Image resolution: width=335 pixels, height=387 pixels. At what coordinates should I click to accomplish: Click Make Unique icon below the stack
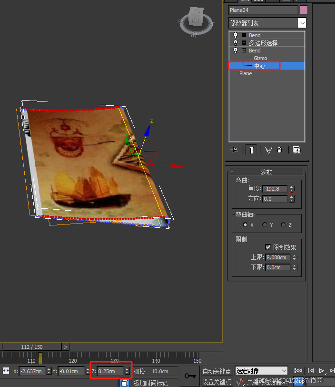tap(268, 150)
